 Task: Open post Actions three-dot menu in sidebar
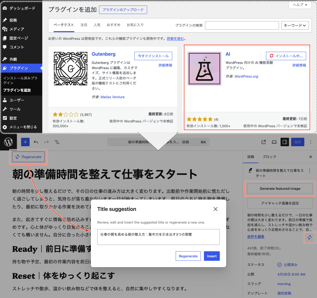click(x=310, y=171)
